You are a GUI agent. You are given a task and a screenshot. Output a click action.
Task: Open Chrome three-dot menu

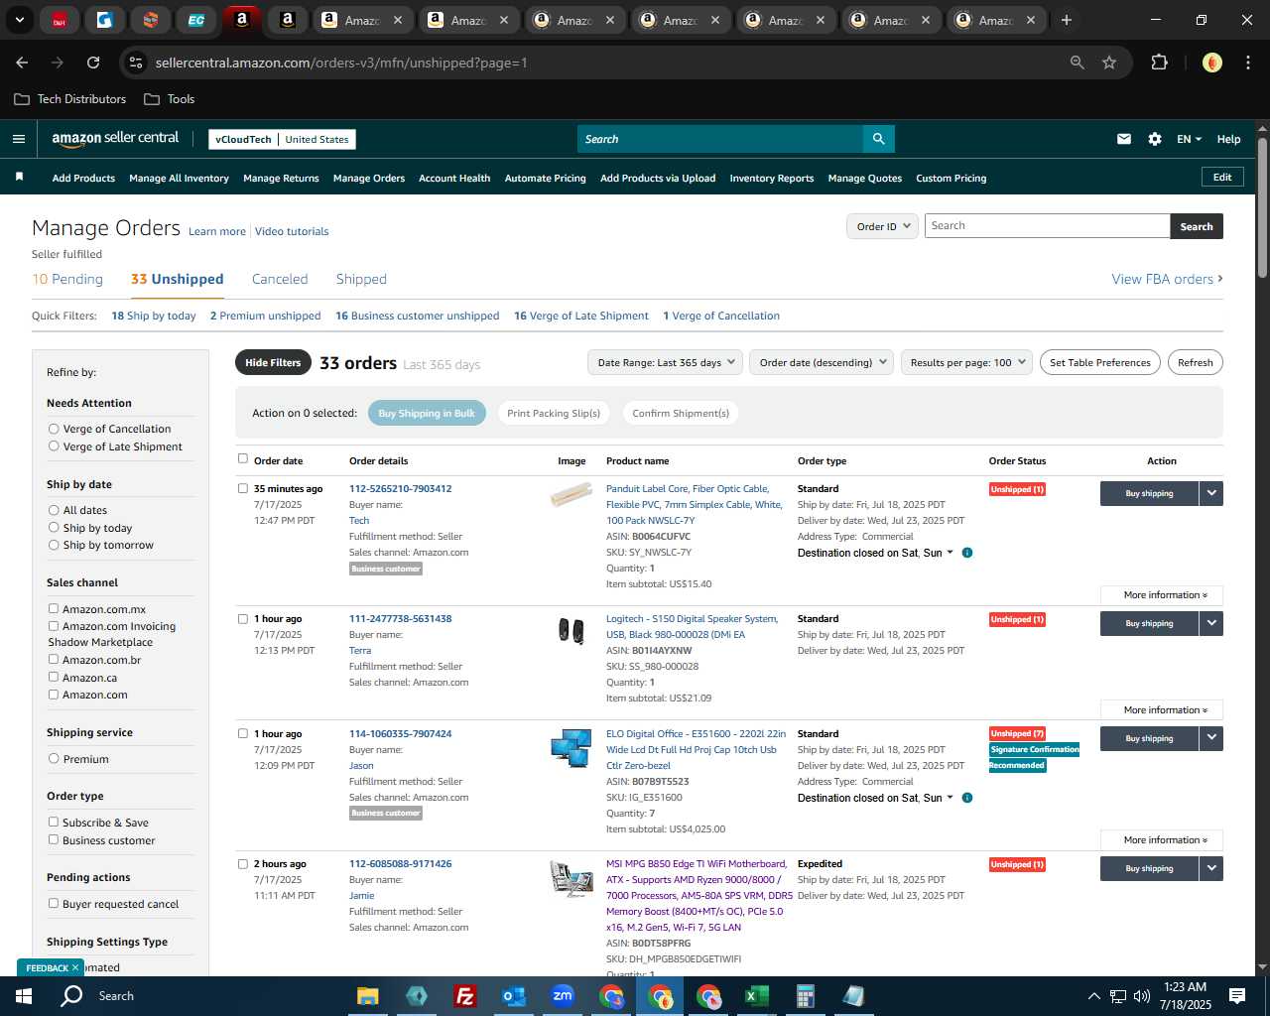click(x=1246, y=63)
